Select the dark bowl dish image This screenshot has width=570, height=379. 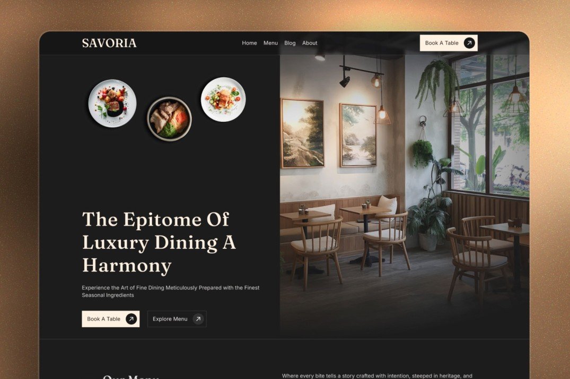pyautogui.click(x=169, y=119)
